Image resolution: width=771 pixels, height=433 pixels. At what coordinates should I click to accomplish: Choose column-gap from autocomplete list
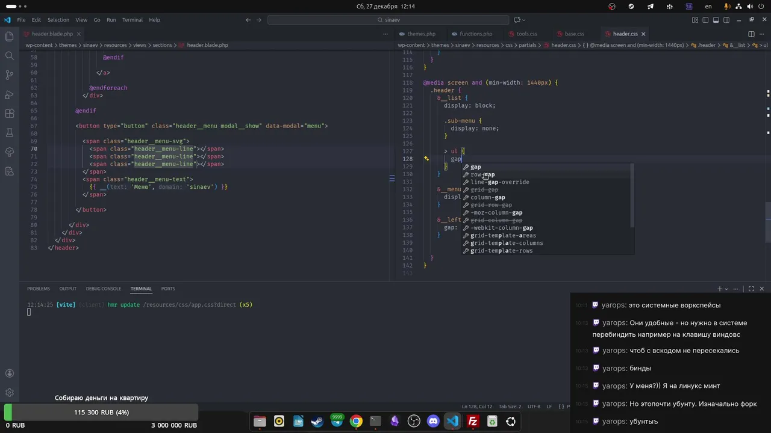548,197
